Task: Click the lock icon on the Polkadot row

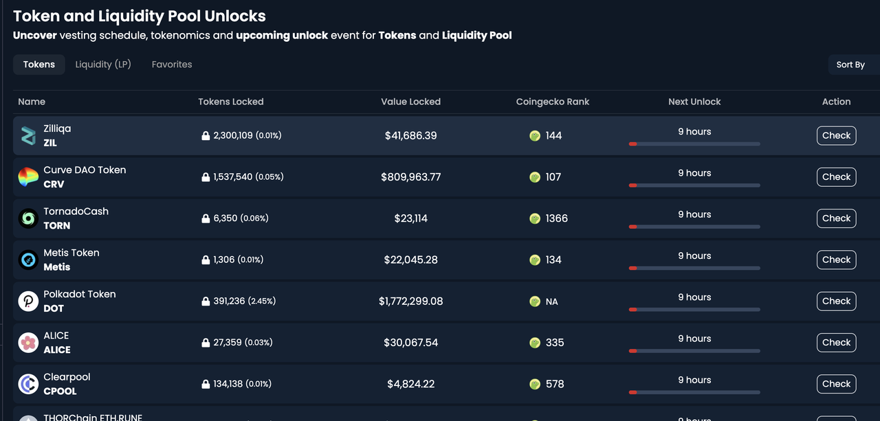Action: pyautogui.click(x=206, y=301)
